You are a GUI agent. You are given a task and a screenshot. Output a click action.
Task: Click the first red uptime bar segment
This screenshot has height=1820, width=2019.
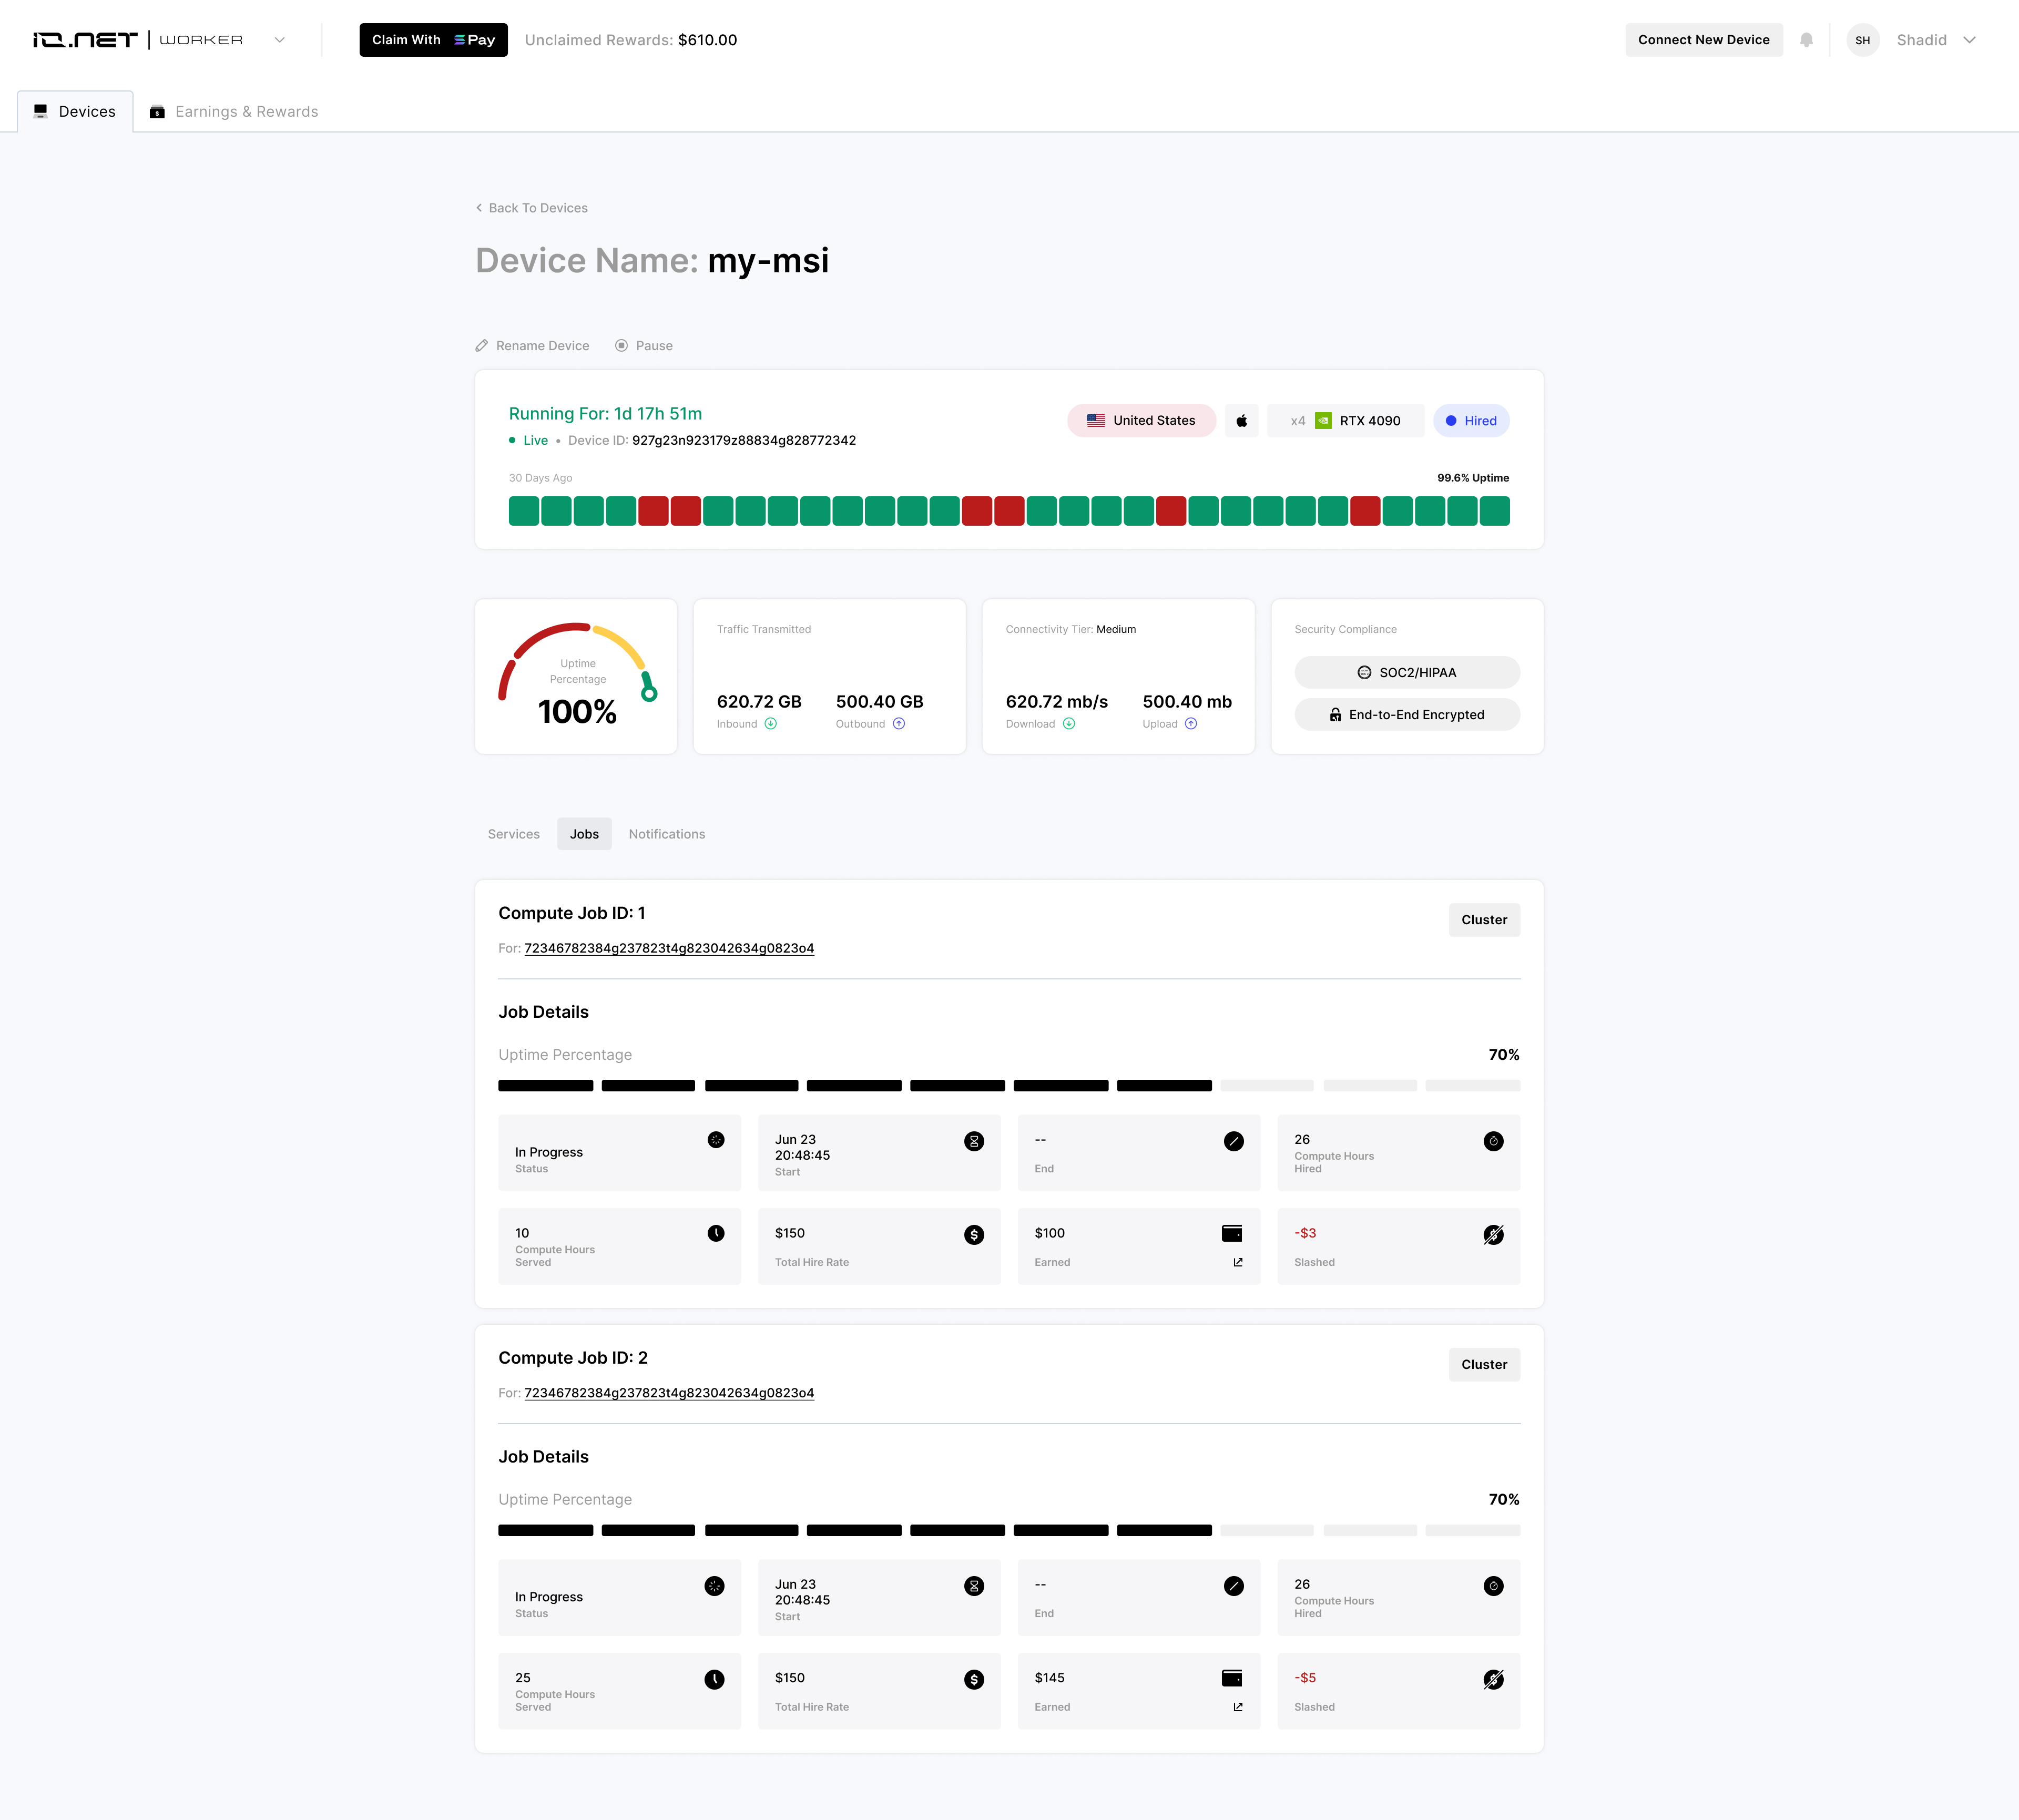[x=652, y=511]
